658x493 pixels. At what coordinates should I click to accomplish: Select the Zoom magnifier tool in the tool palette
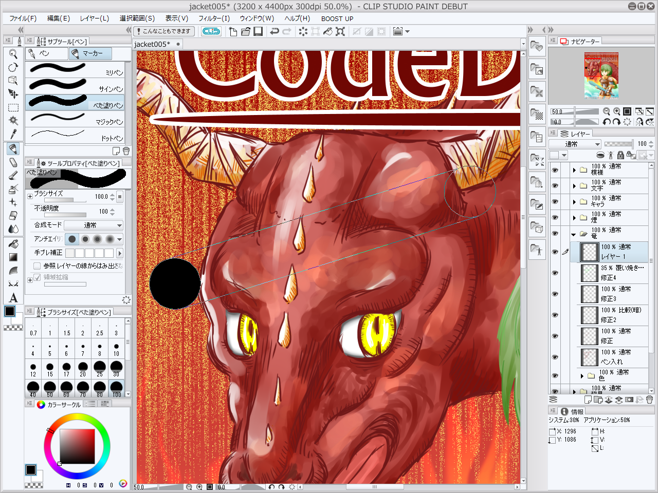[13, 54]
